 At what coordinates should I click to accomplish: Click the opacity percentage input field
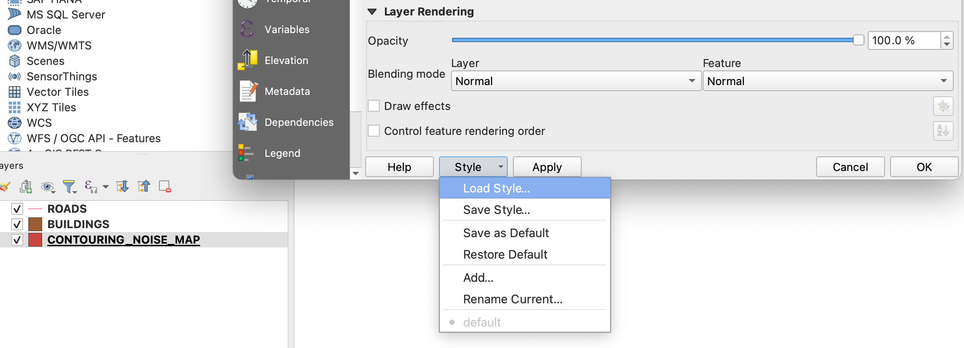(904, 40)
